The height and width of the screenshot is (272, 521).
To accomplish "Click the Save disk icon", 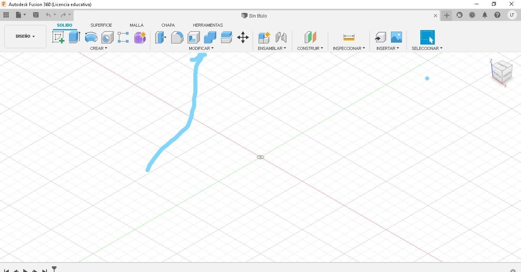I will (x=36, y=15).
